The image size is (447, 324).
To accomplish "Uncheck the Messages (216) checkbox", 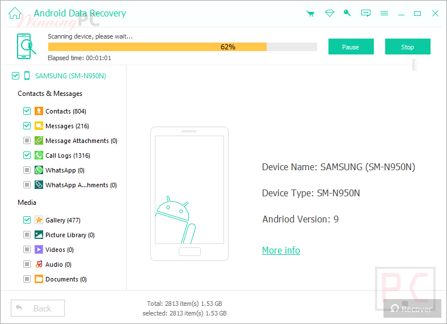I will point(27,126).
